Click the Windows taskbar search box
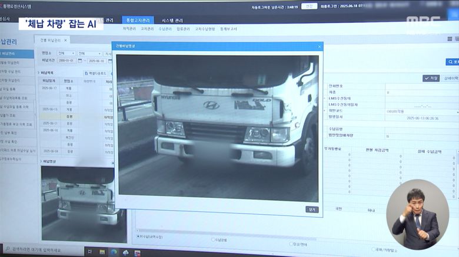 tap(42, 250)
